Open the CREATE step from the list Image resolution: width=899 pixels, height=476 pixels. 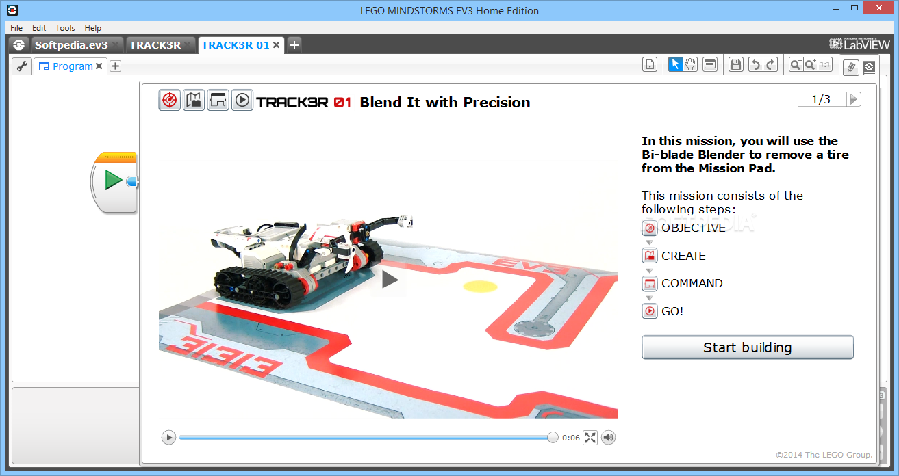pyautogui.click(x=674, y=256)
